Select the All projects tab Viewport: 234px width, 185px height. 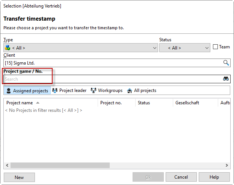[x=145, y=90]
